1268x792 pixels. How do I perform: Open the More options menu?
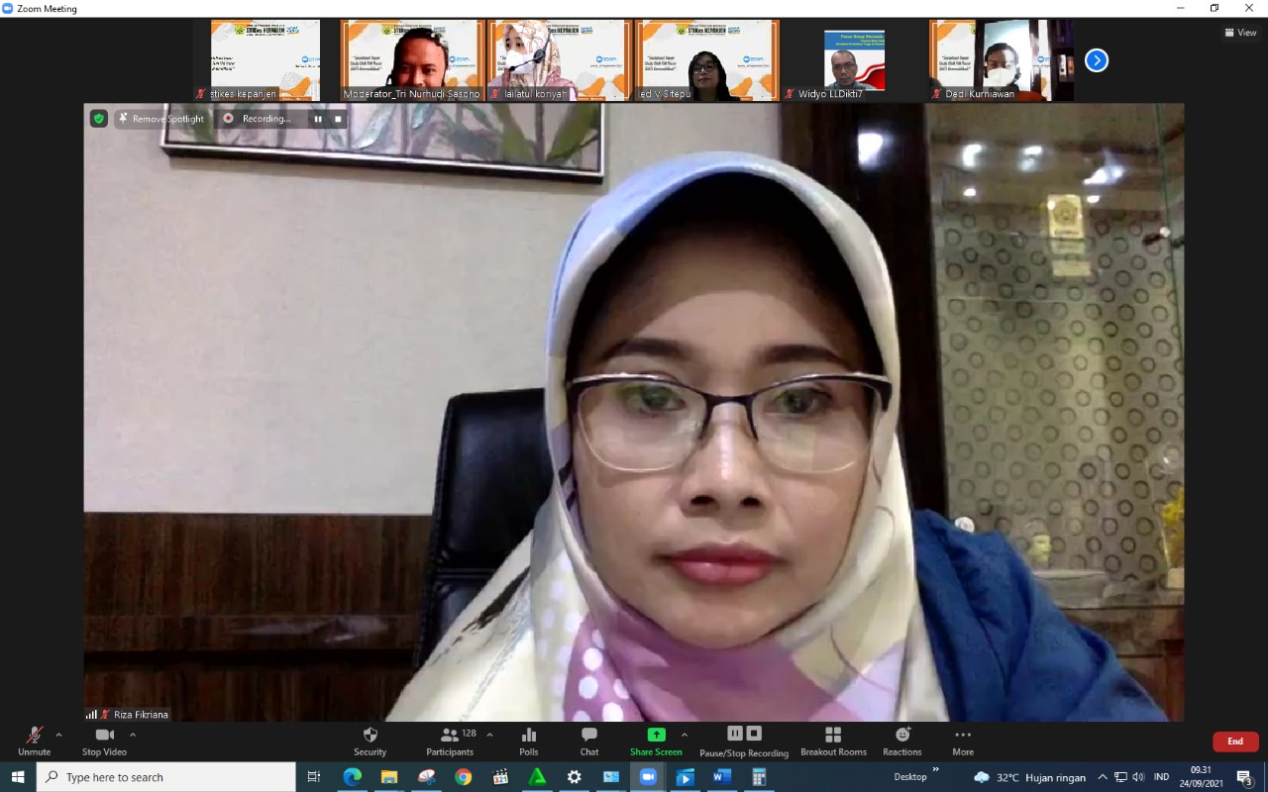[x=963, y=741]
